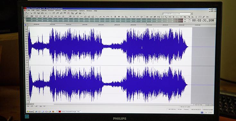Open the Process menu
Image resolution: width=236 pixels, height=121 pixels.
[x=51, y=11]
